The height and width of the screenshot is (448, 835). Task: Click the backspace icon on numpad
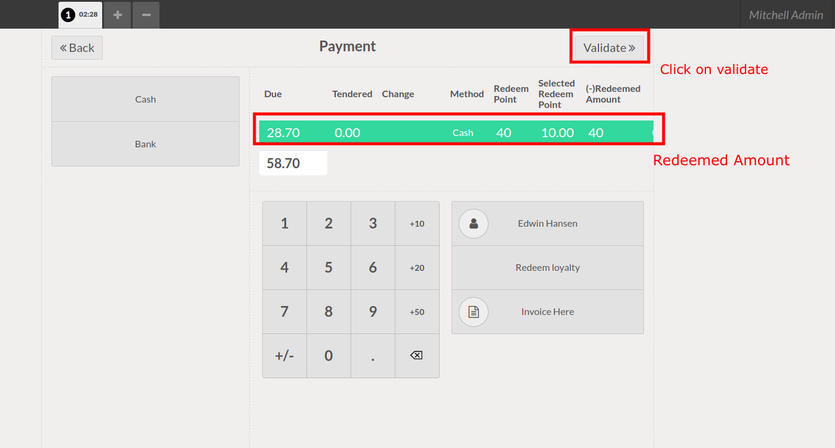[416, 356]
